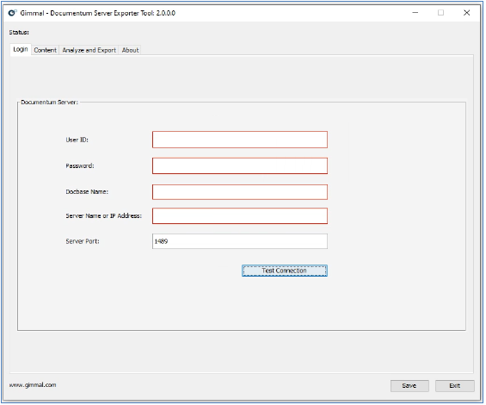This screenshot has height=405, width=486.
Task: Minimize the Exporter Tool window
Action: tap(415, 13)
